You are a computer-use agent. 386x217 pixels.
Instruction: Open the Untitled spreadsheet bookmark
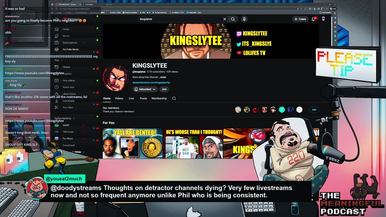(x=130, y=13)
